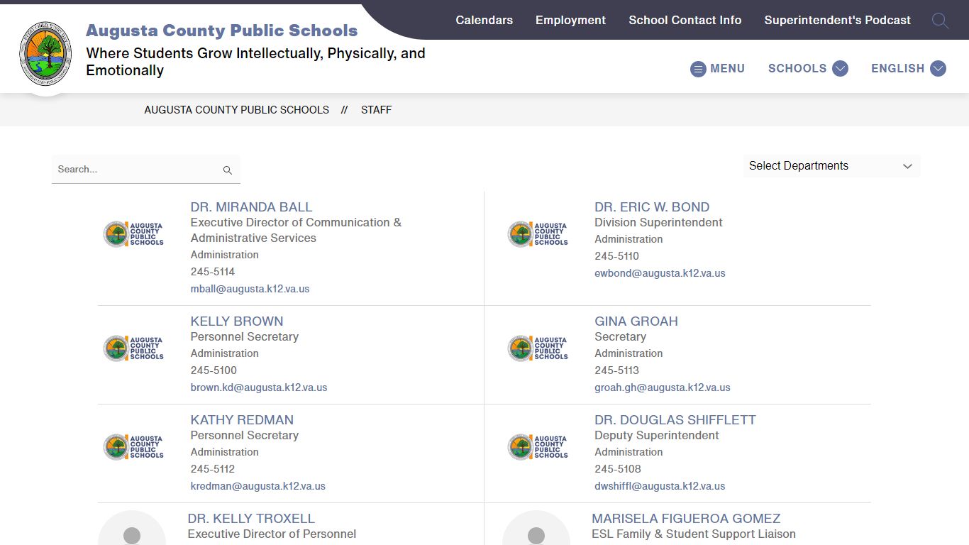Screen dimensions: 969x545
Task: Expand the ENGLISH language chevron
Action: 938,69
